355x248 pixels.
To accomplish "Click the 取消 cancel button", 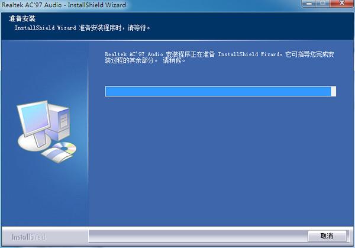I will tap(327, 236).
